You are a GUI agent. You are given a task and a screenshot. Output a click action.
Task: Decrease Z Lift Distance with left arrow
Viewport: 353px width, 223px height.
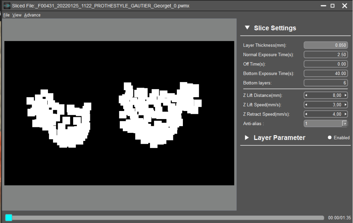(306, 95)
